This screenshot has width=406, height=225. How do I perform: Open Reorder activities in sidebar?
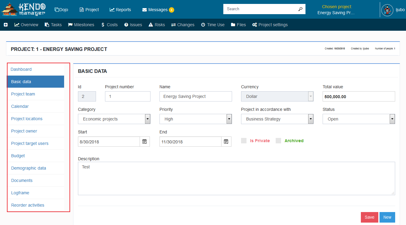point(36,205)
